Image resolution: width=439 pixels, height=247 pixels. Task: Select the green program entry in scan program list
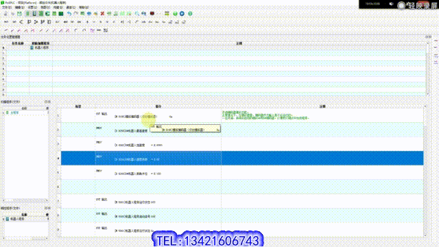pos(14,113)
